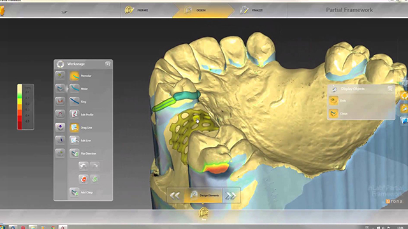Cancel with the red reject button
This screenshot has height=229, width=408.
click(x=84, y=179)
